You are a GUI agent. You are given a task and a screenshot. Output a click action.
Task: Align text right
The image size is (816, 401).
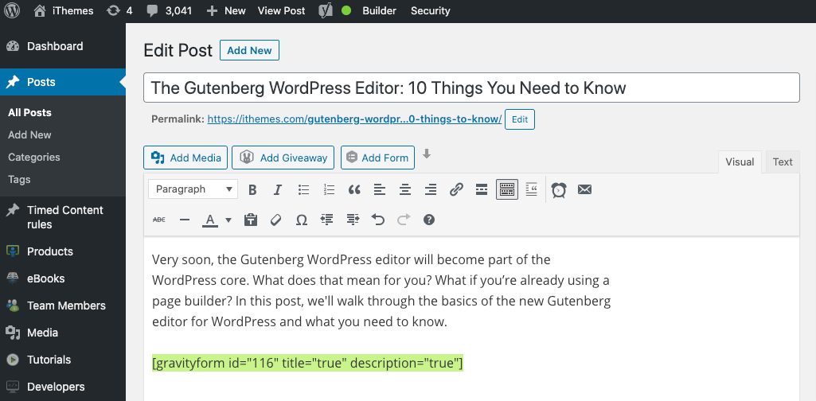[x=431, y=190]
